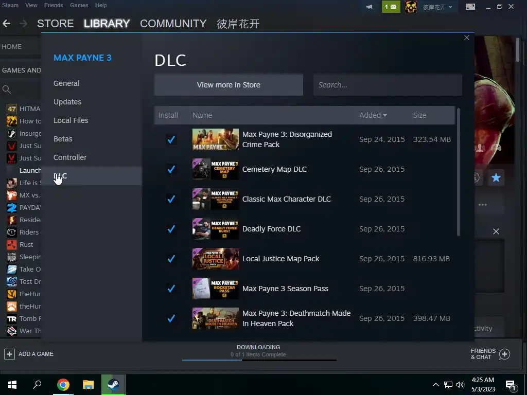
Task: Select the PAYDAY game icon
Action: tap(12, 208)
